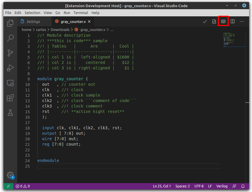
Task: Change encoding via 'UTF-8' status item
Action: point(199,186)
